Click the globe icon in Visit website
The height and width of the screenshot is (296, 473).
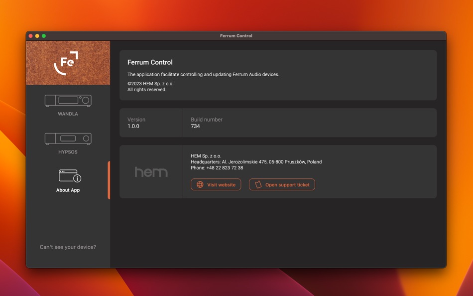pos(200,184)
